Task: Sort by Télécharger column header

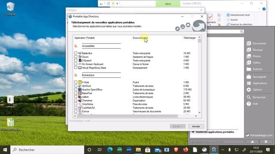Action: 189,38
